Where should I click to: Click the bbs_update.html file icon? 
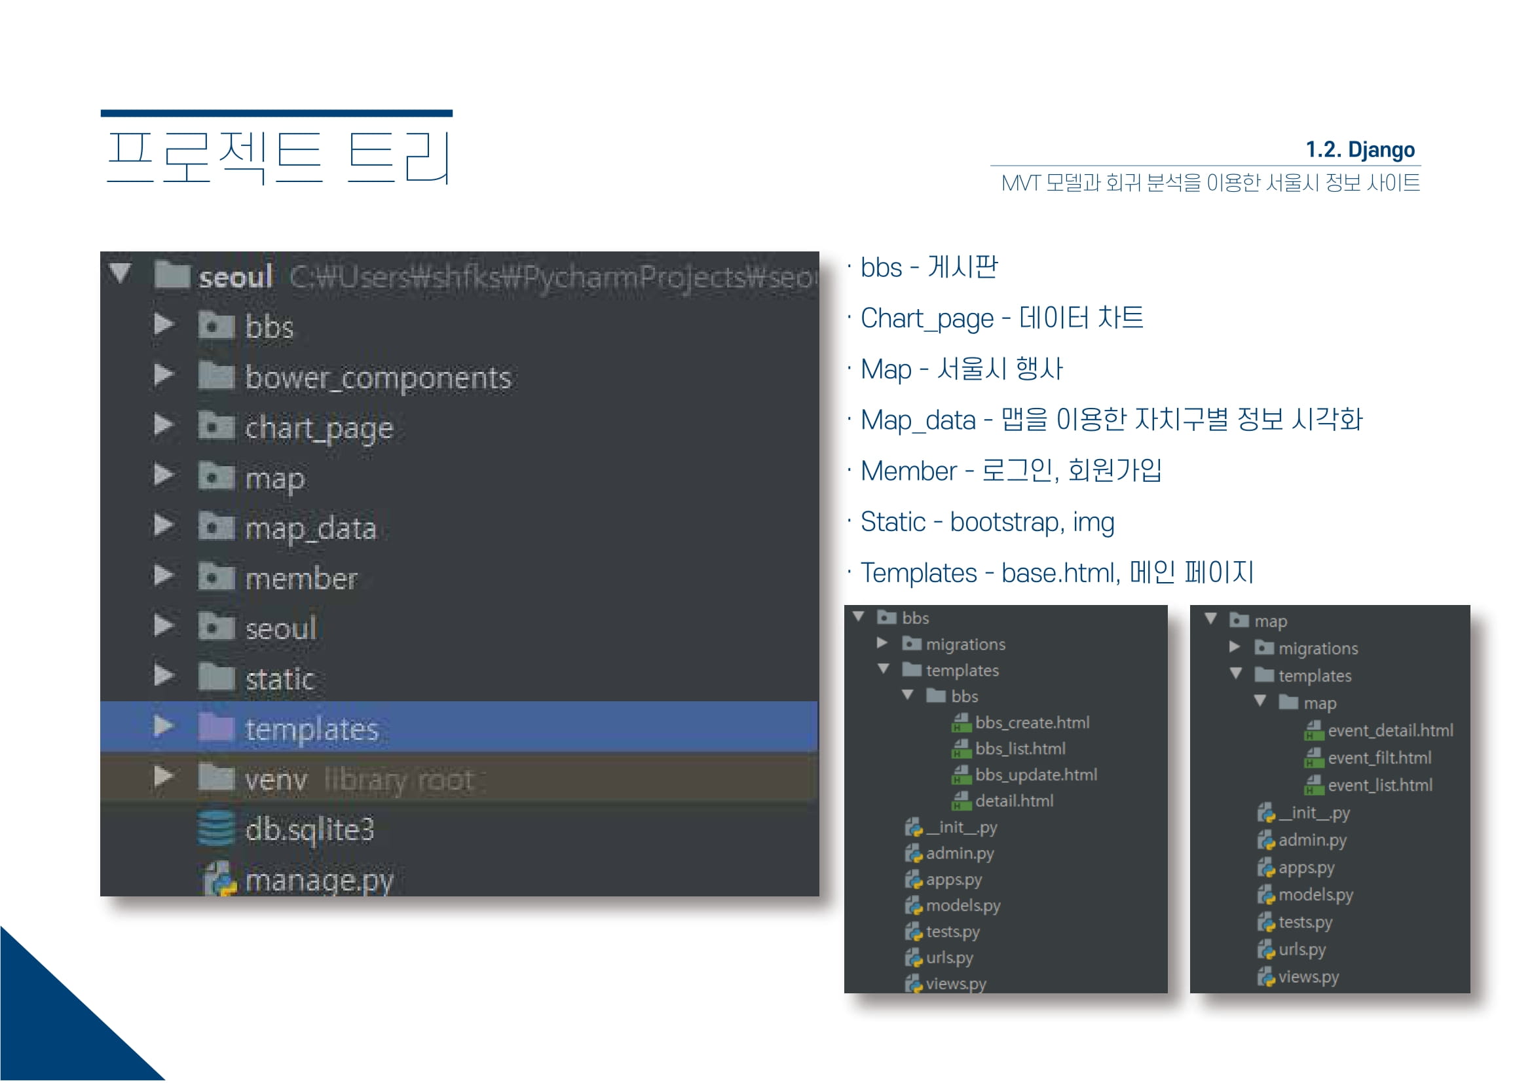click(x=962, y=775)
